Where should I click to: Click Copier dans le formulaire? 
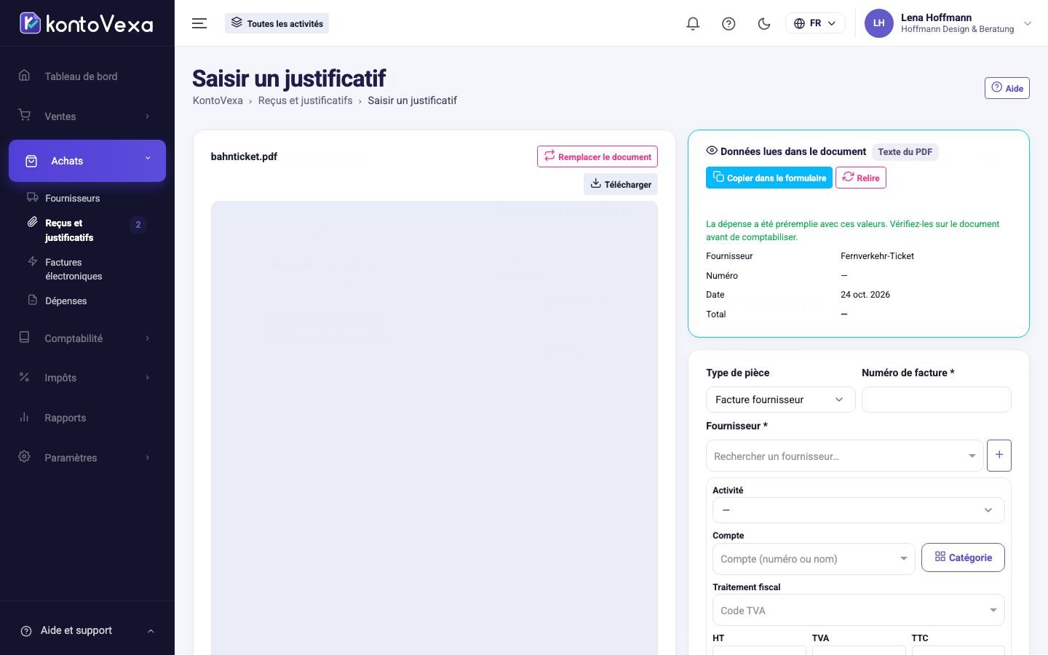click(x=769, y=178)
